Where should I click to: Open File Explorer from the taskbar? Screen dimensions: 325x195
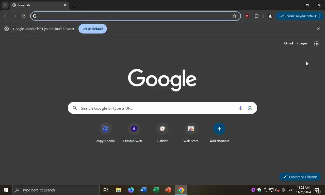[x=118, y=190]
